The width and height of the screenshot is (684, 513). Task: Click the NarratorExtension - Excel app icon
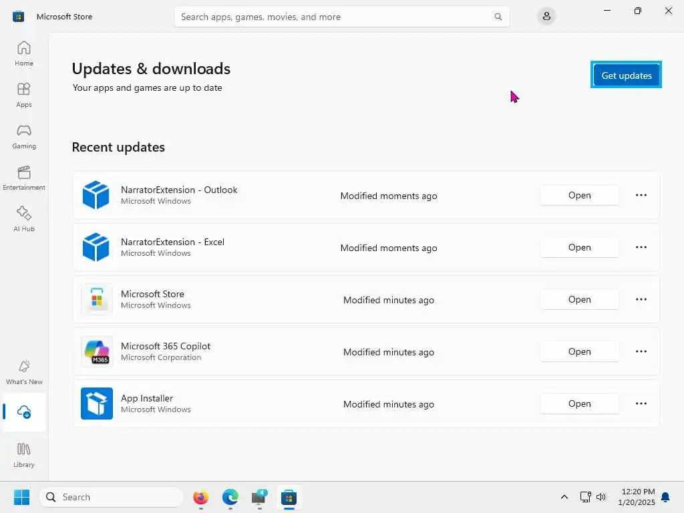96,247
